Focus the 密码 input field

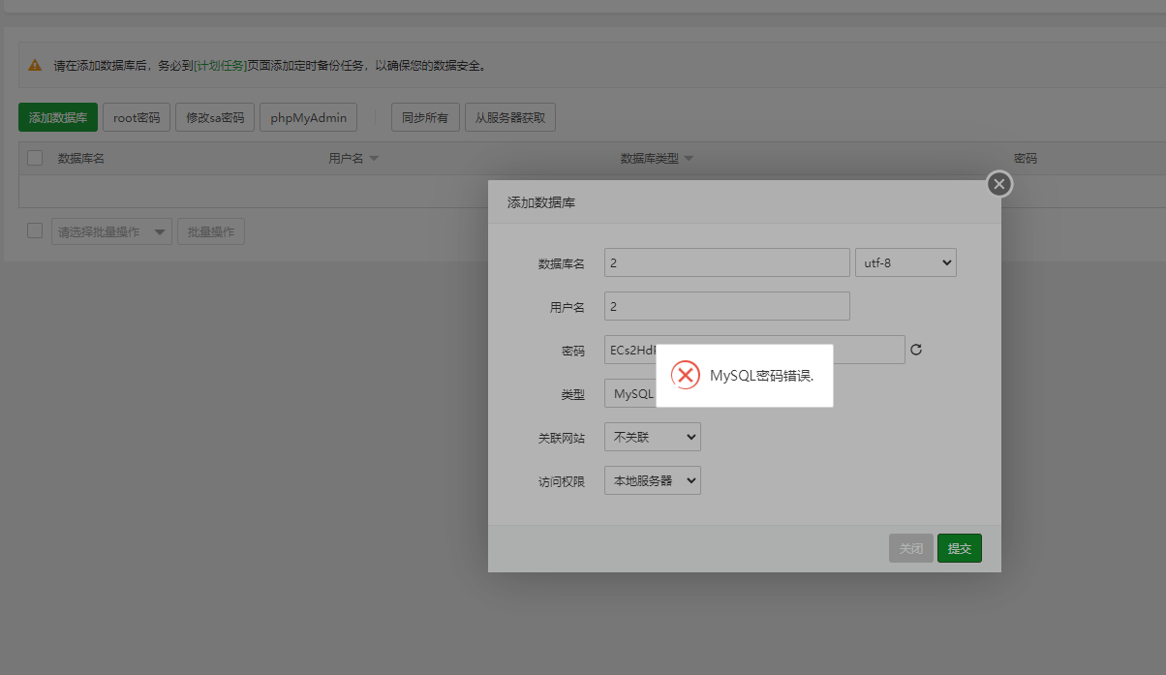(754, 350)
